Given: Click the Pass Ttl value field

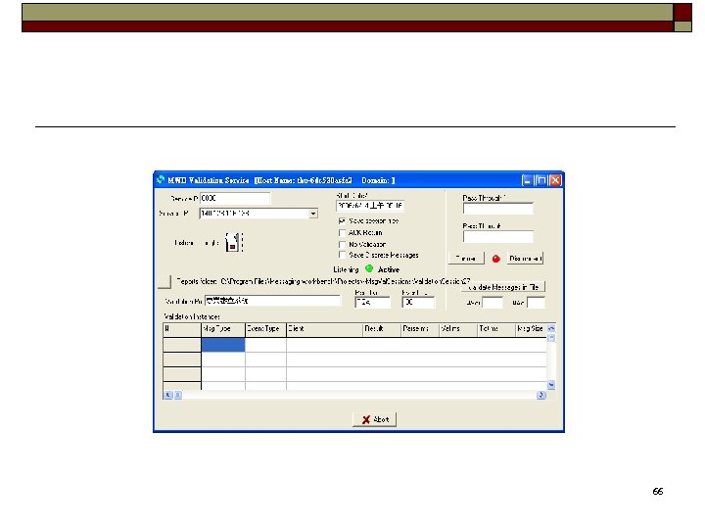Looking at the screenshot, I should coord(373,303).
